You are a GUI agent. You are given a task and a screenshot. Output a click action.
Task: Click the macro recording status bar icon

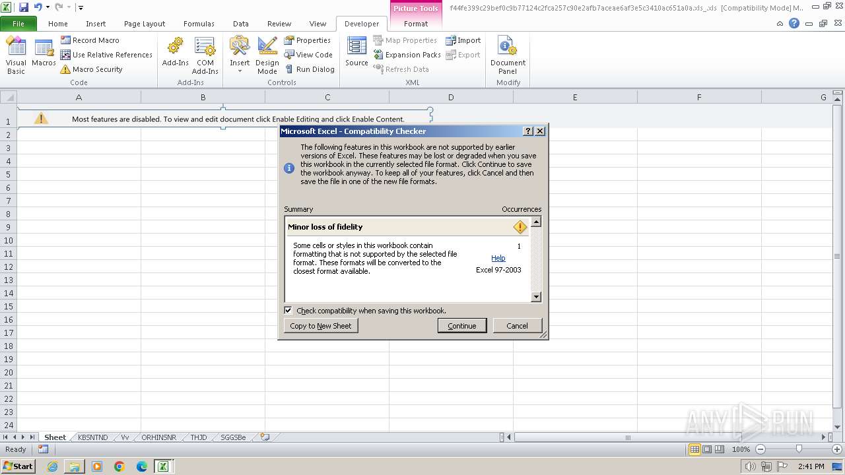[43, 449]
